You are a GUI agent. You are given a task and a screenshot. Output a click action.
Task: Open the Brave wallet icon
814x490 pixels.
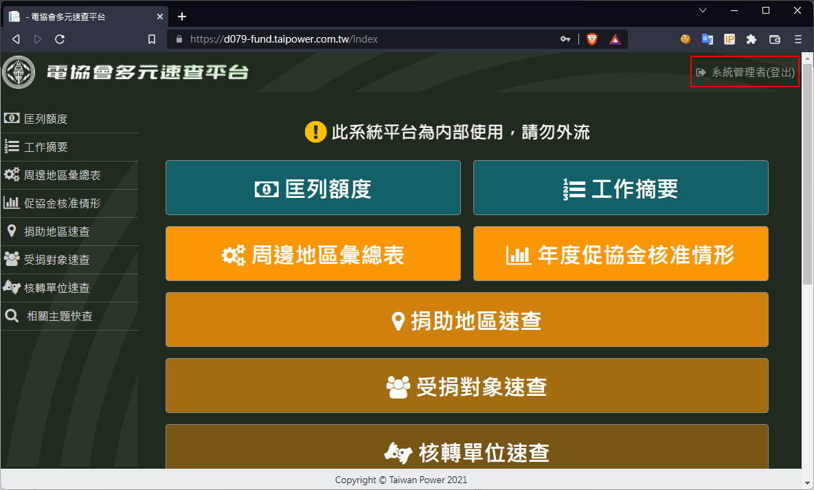[x=775, y=39]
